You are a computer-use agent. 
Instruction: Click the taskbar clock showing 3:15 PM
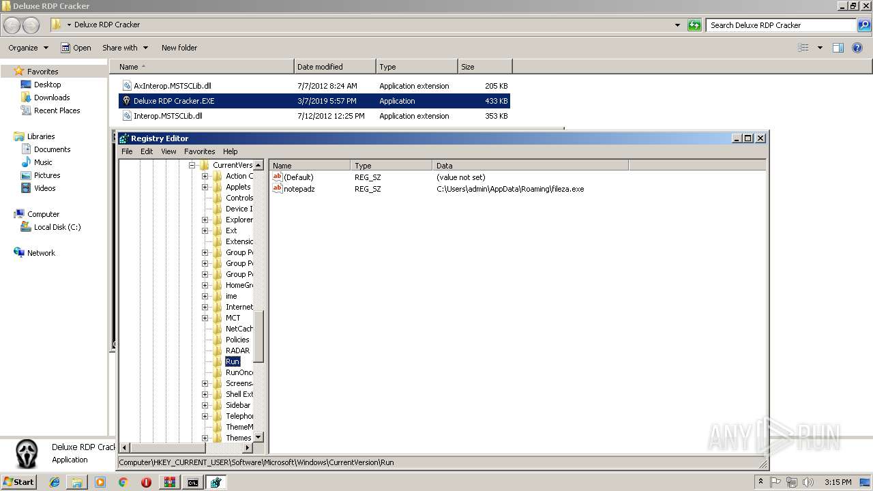point(838,482)
